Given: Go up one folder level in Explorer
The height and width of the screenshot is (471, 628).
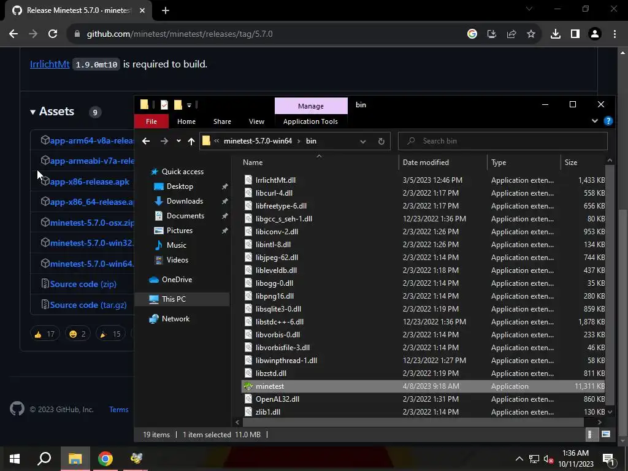Looking at the screenshot, I should coord(191,141).
